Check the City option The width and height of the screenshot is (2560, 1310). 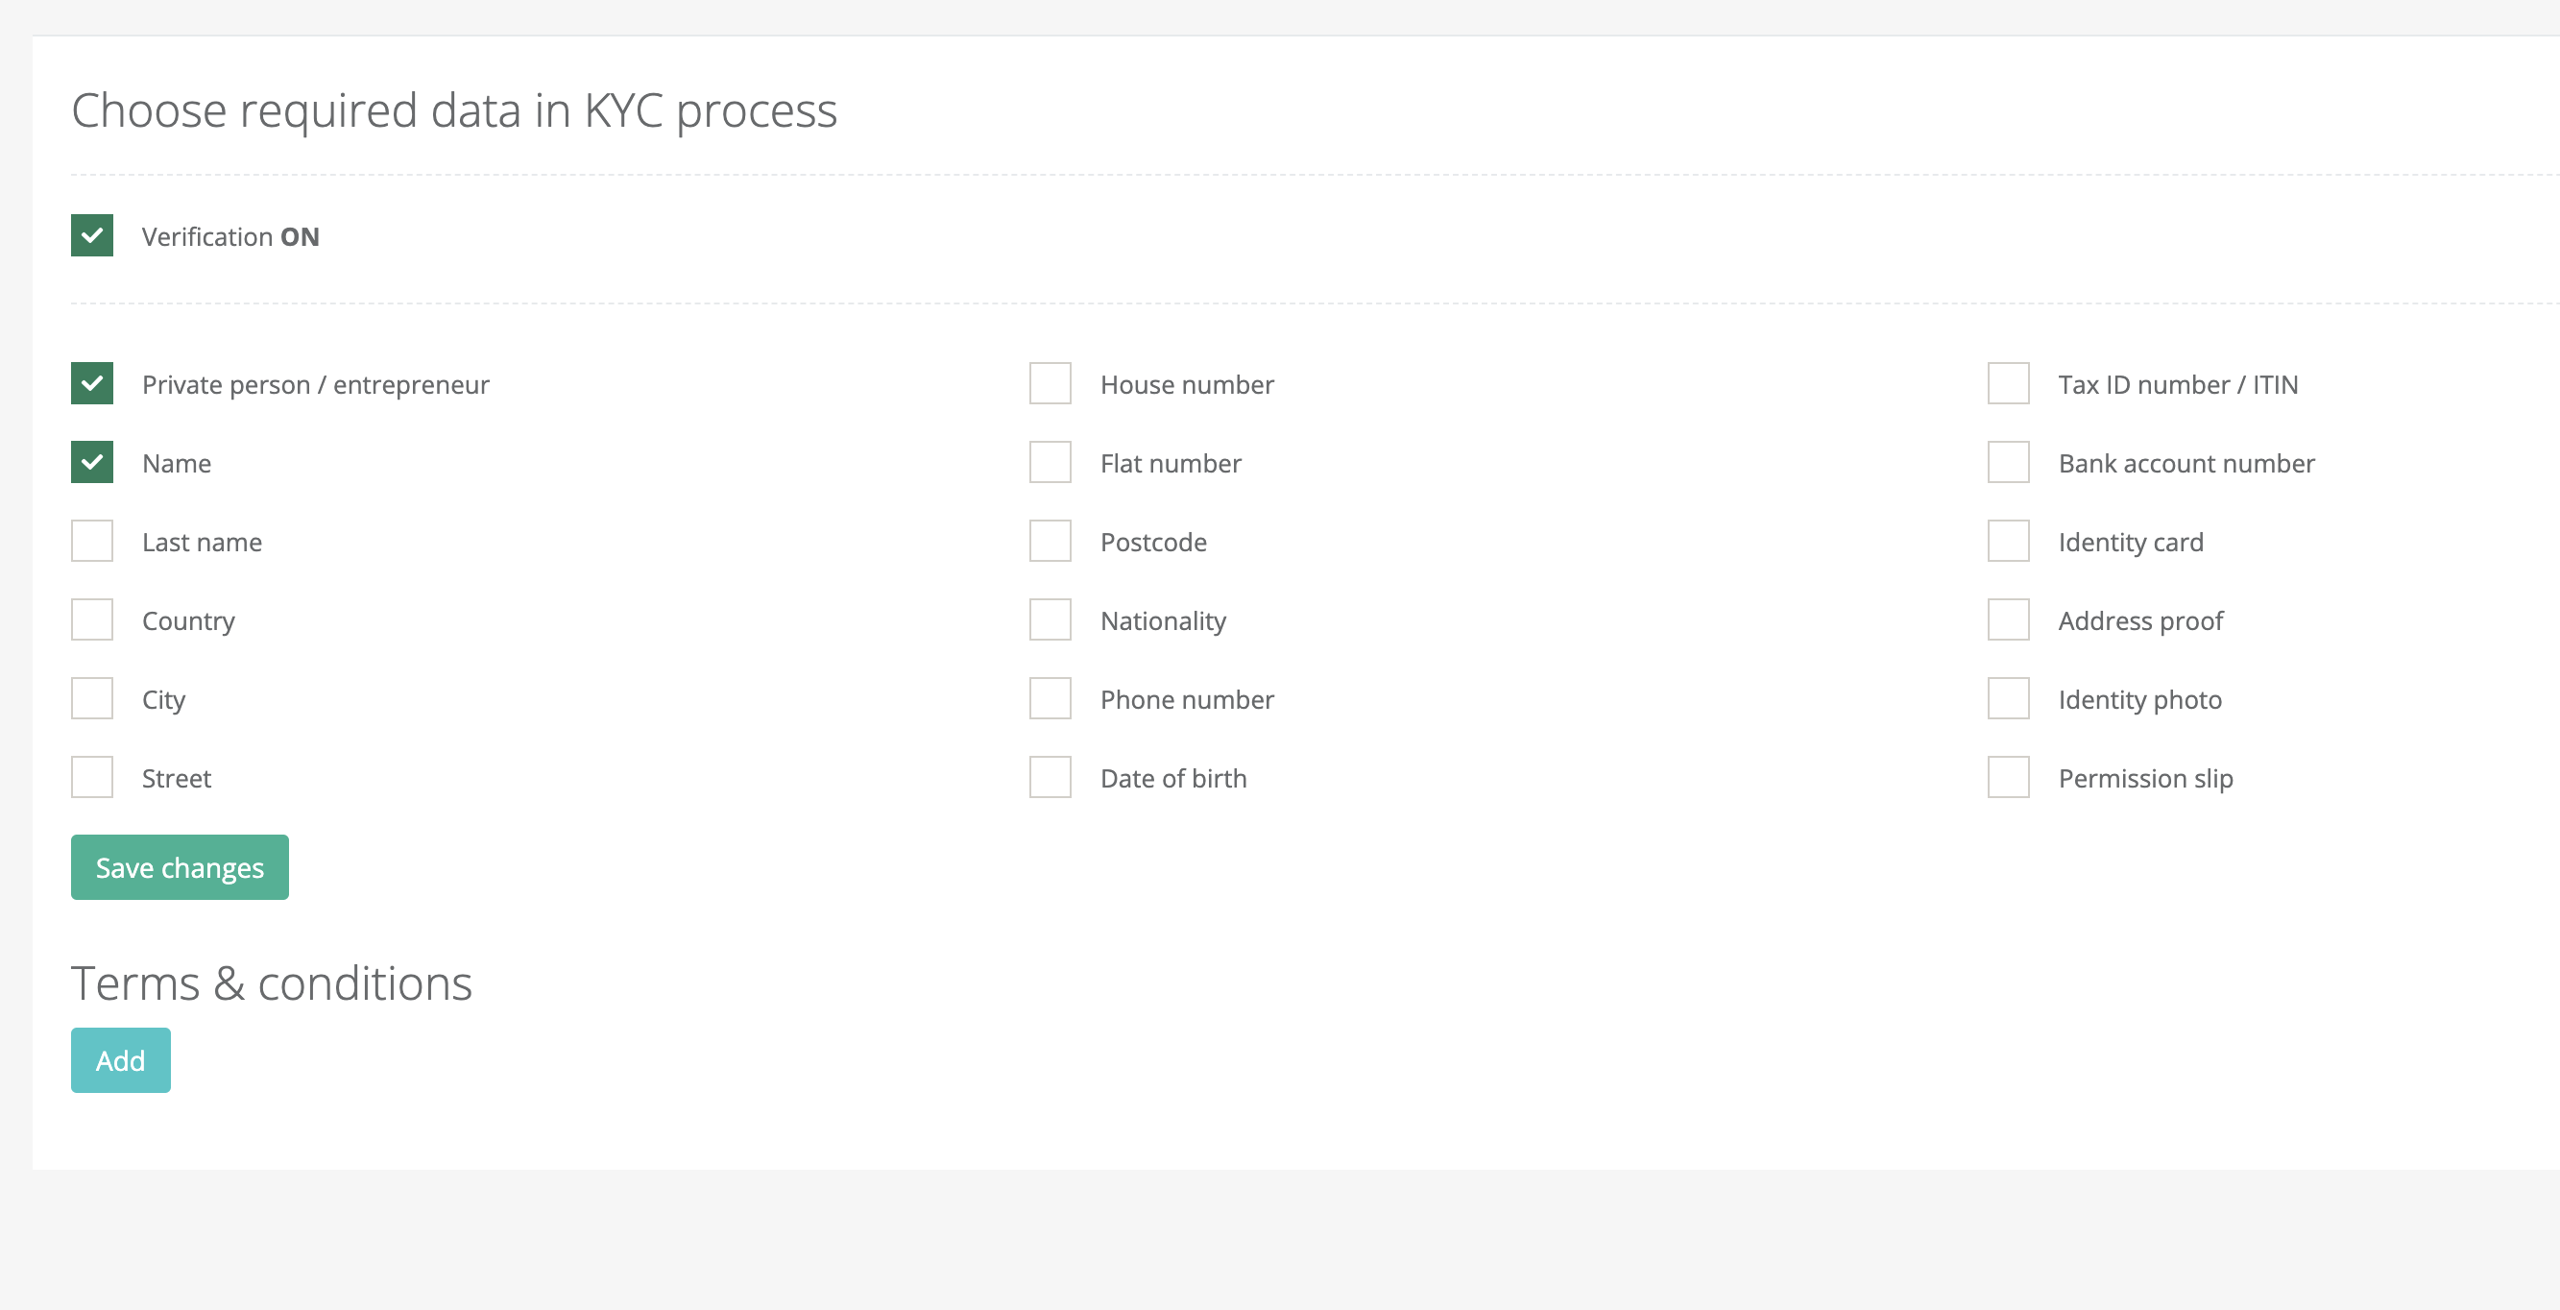91,699
